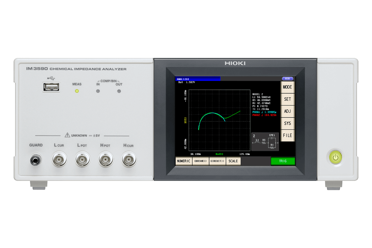Select the cyan PARA1 reading

click(264, 112)
